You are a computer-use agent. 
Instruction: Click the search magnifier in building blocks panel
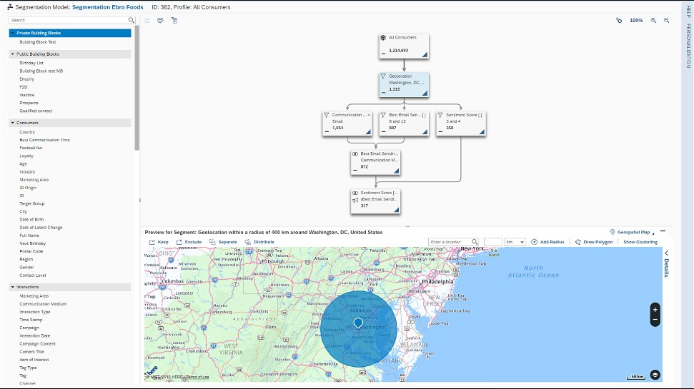[131, 20]
